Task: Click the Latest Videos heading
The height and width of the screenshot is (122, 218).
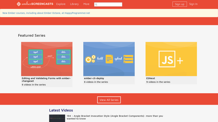Action: tap(61, 110)
